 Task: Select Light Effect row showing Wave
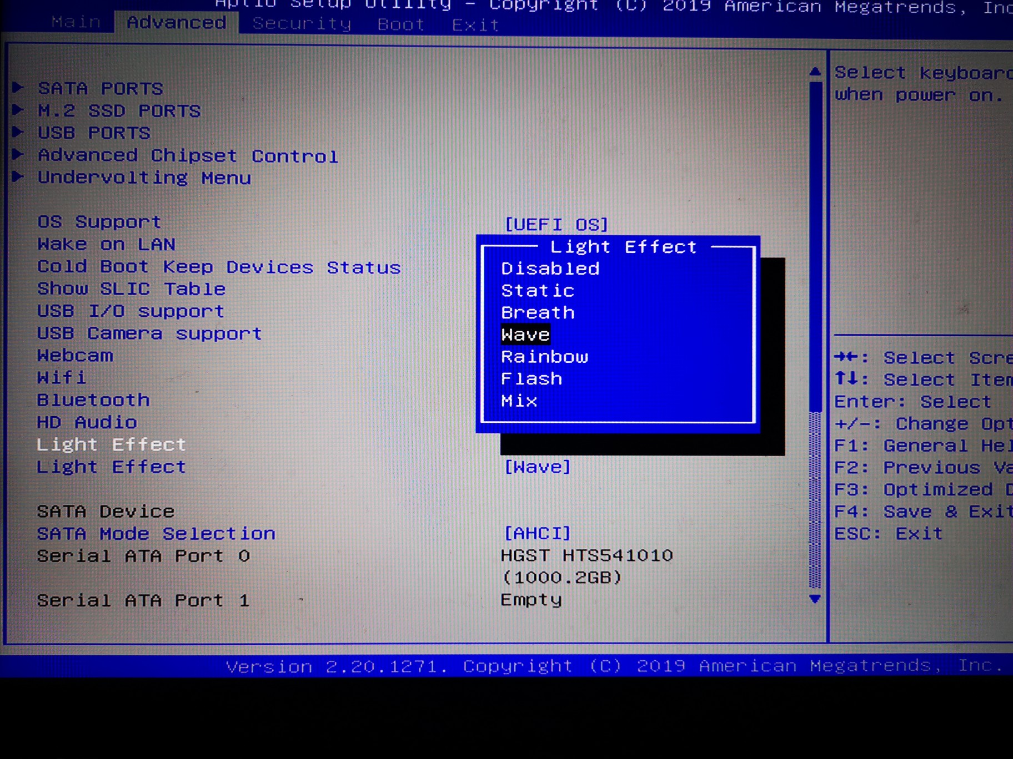(x=111, y=467)
